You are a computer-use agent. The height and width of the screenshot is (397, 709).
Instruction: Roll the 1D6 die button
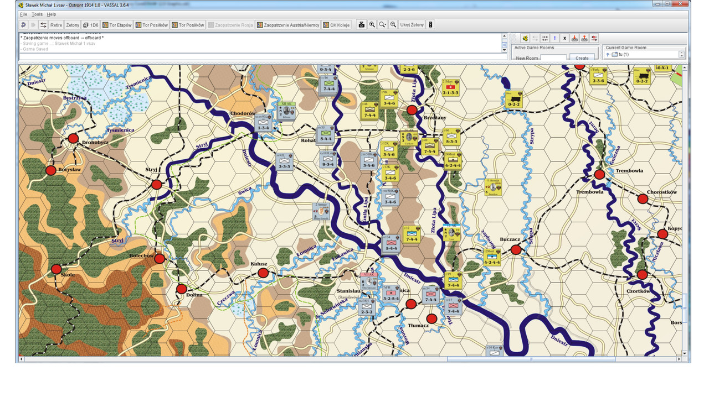(91, 25)
